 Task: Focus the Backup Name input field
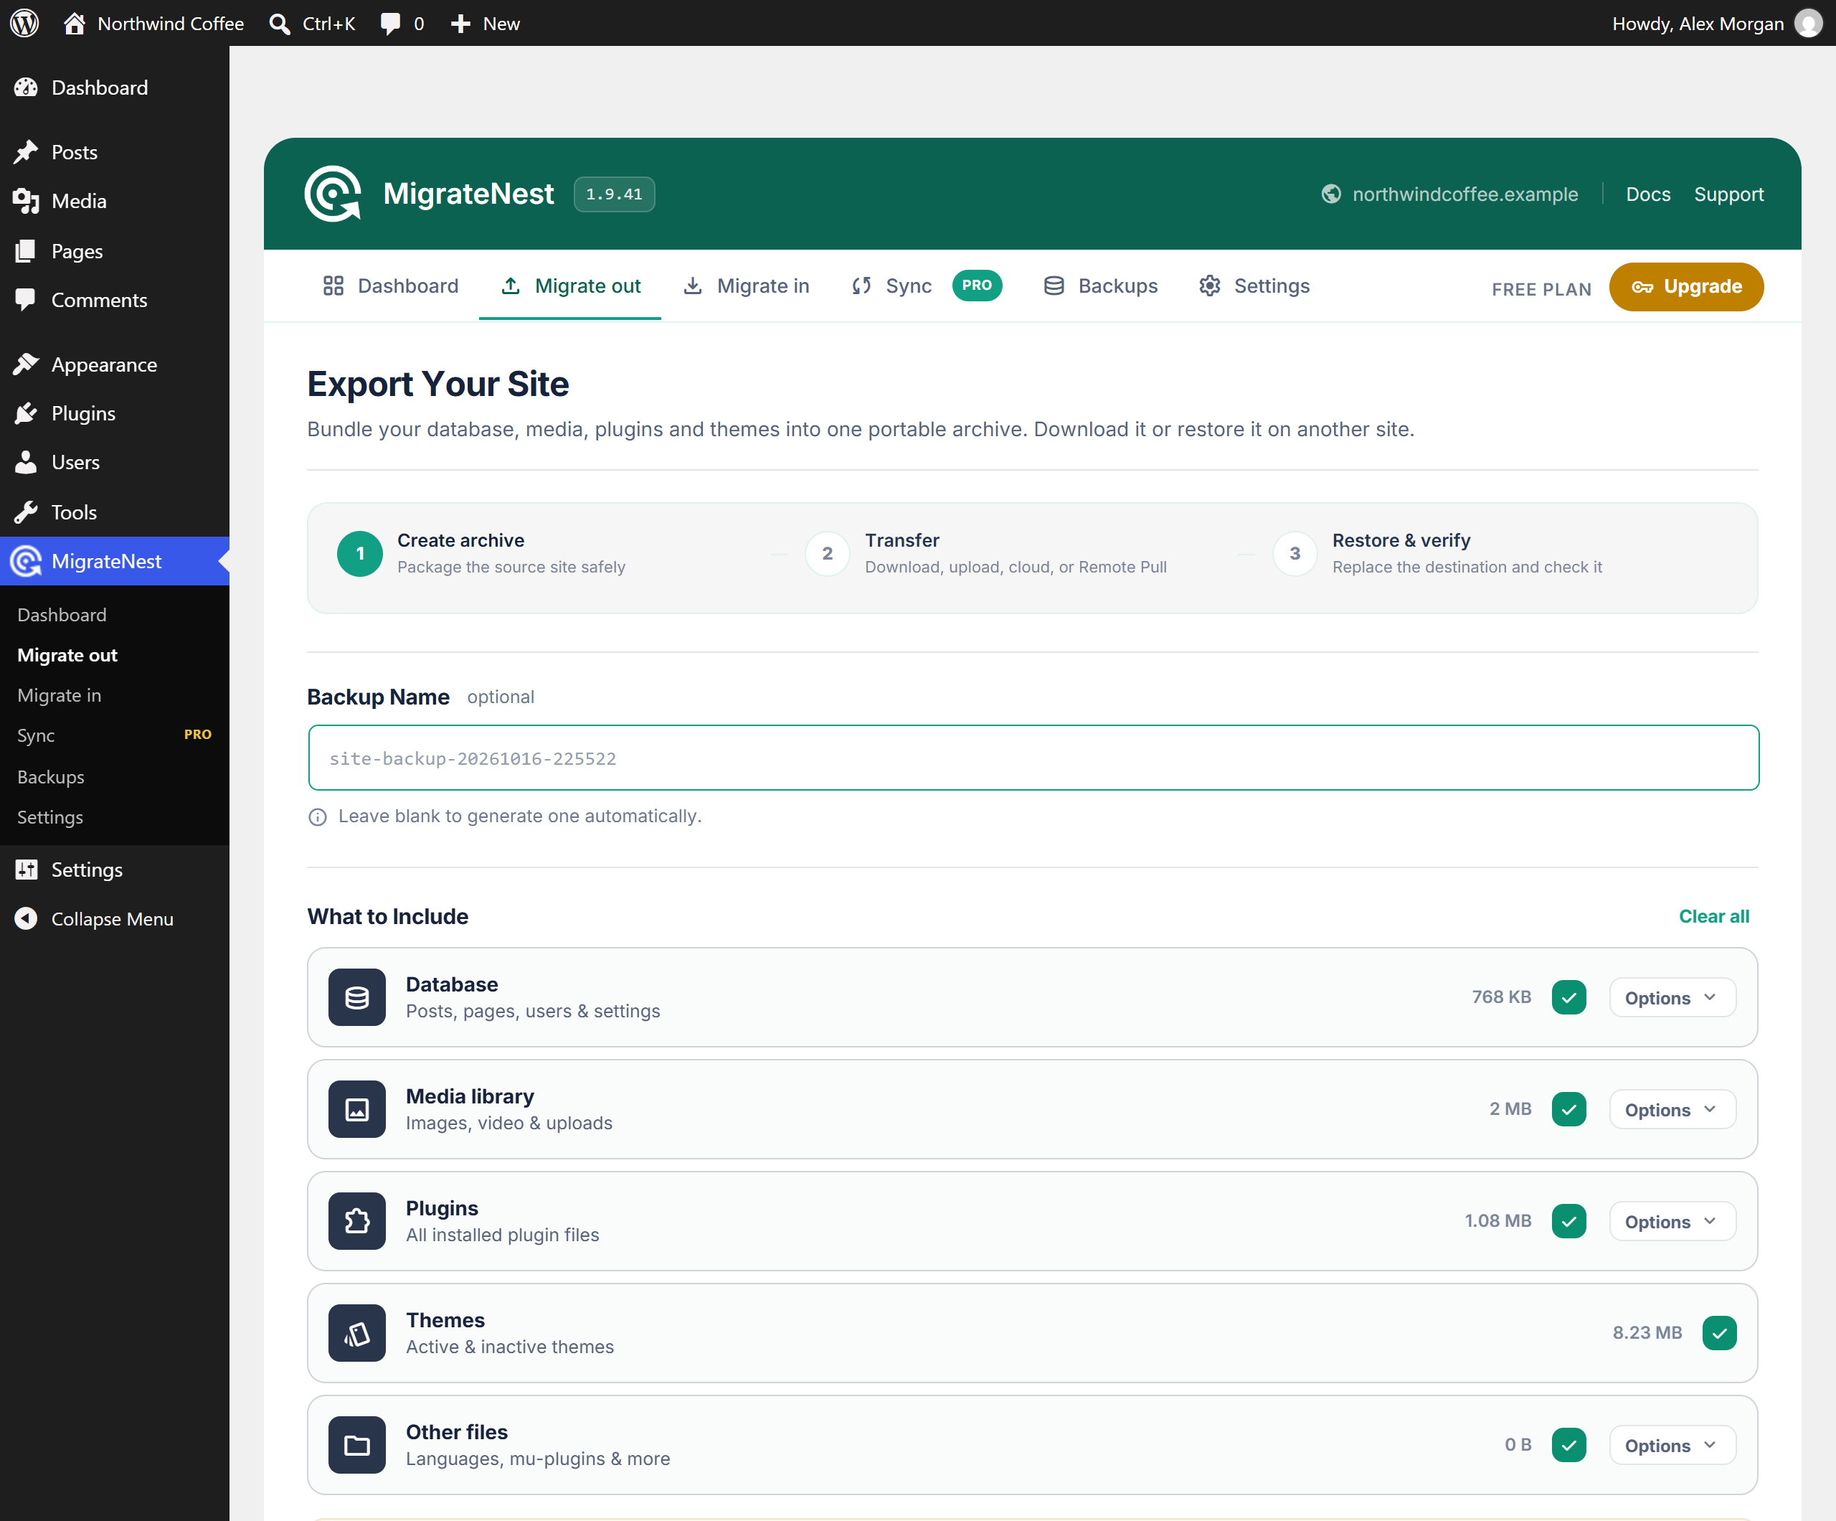coord(1033,758)
